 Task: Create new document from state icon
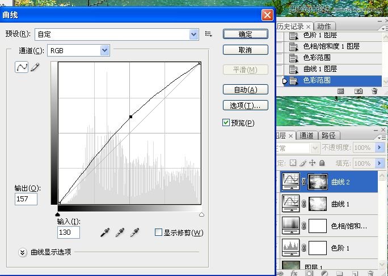pyautogui.click(x=341, y=91)
